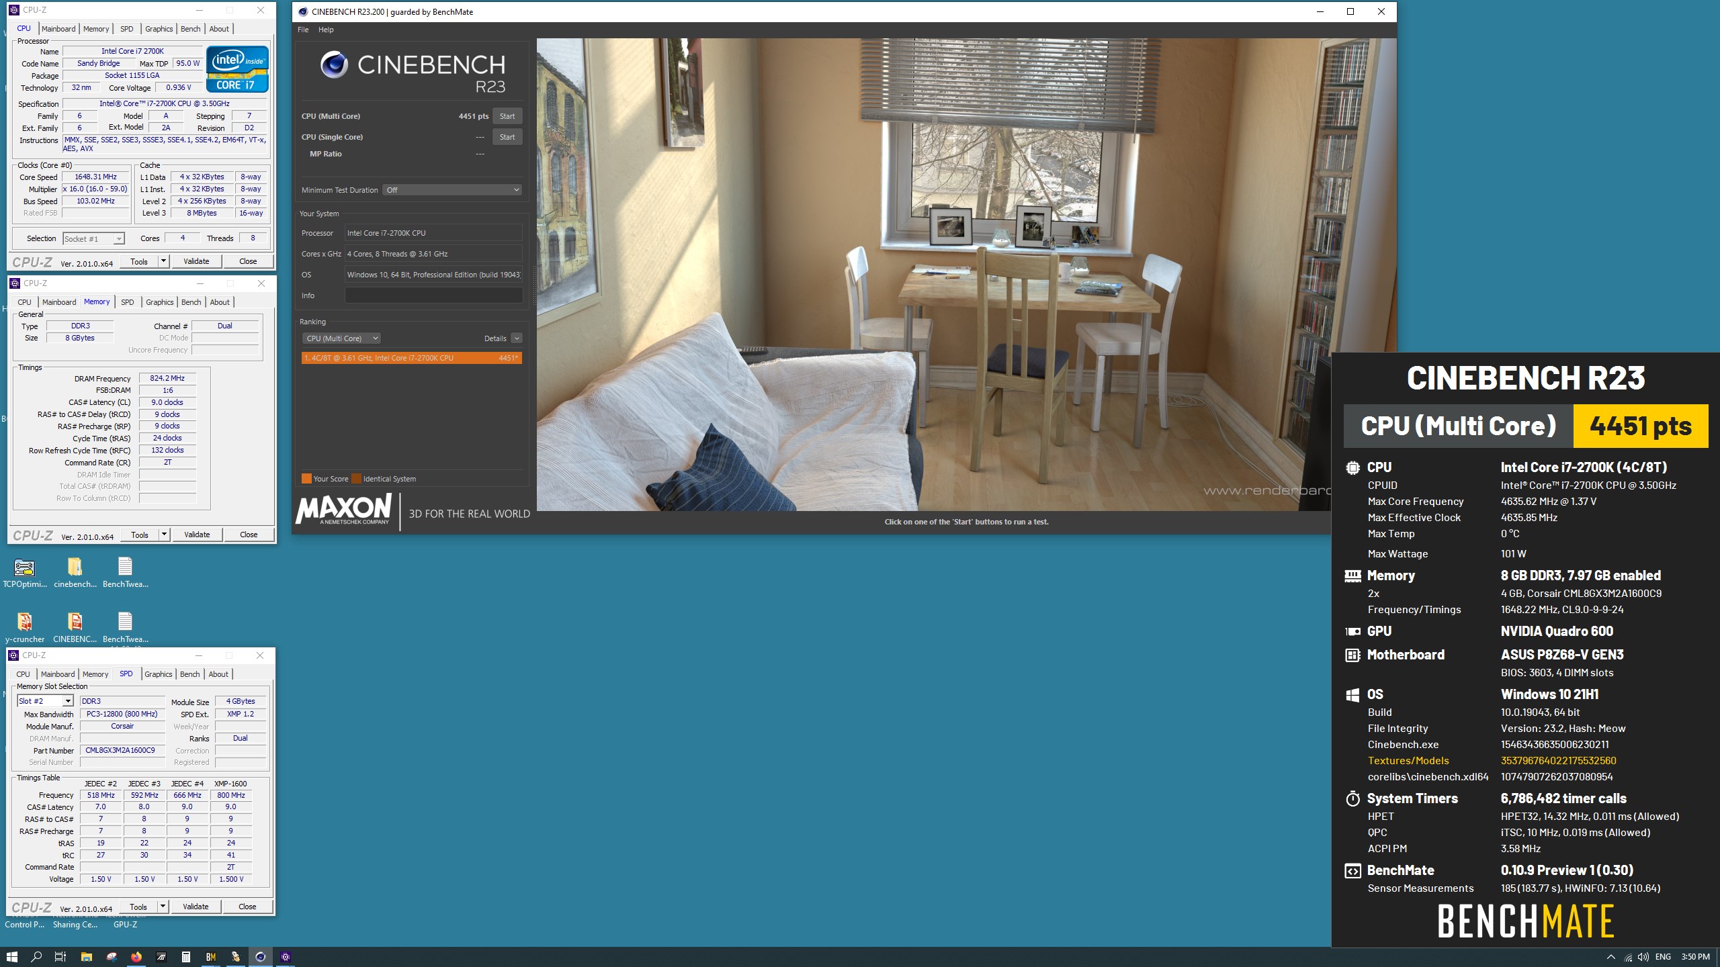
Task: Click the Identical System legend swatch
Action: pos(356,479)
